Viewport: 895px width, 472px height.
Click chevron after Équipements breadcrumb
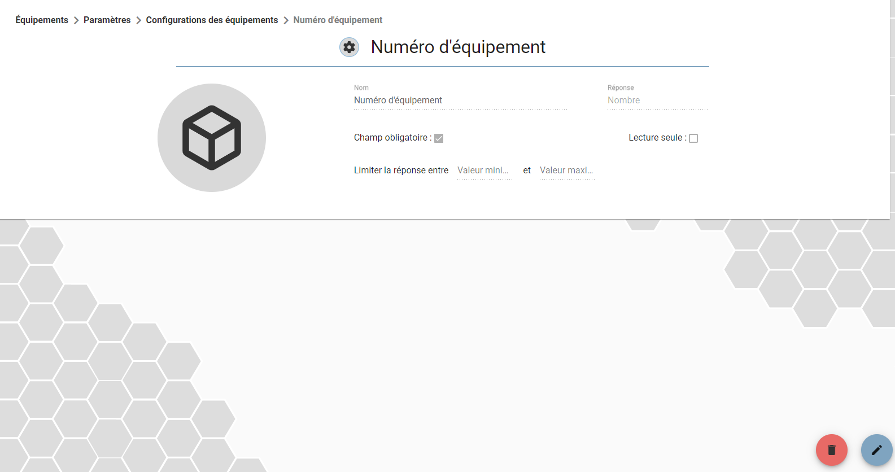pyautogui.click(x=76, y=20)
